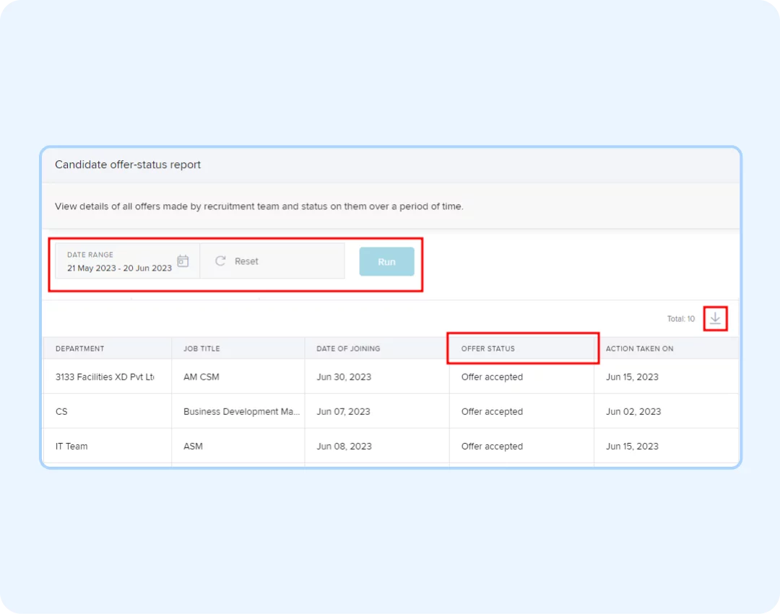Click Jun 15, 2023 in the ASM row
780x614 pixels.
click(632, 447)
